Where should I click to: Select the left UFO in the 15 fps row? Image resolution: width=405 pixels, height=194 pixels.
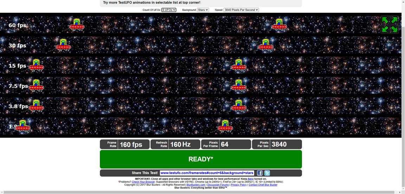coord(36,65)
